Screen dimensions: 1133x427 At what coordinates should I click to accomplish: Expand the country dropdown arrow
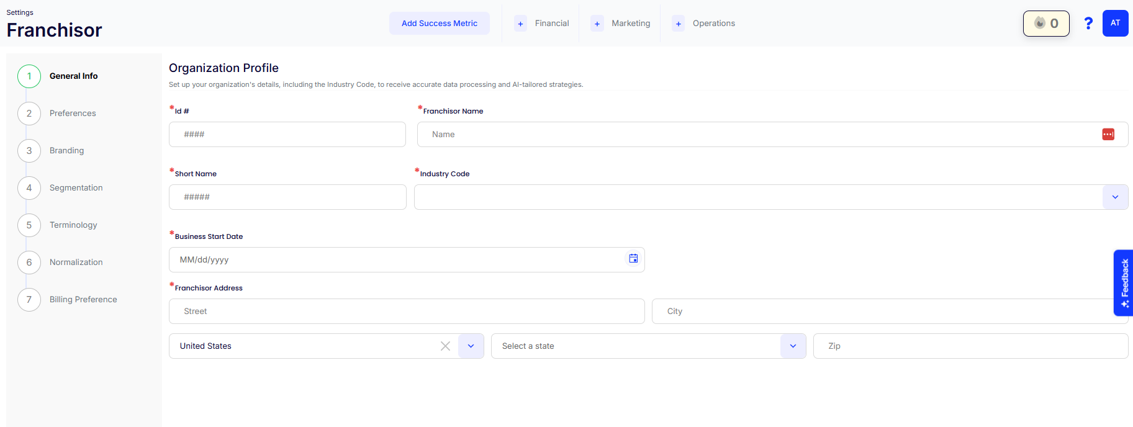(x=471, y=346)
